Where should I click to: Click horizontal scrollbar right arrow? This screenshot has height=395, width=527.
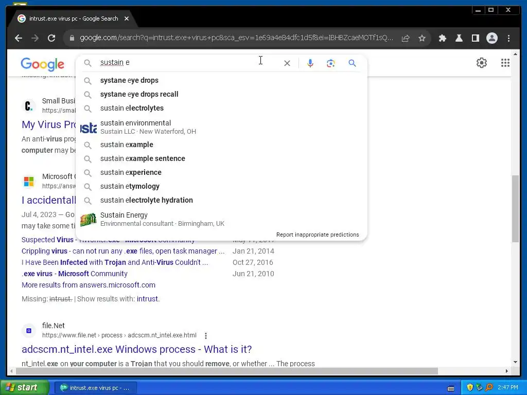[x=507, y=371]
